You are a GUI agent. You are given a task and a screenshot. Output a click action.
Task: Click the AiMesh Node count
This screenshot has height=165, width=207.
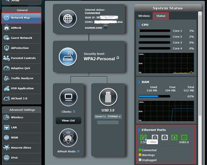(78, 151)
